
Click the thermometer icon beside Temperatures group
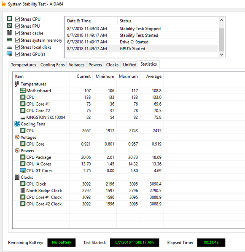click(x=17, y=84)
